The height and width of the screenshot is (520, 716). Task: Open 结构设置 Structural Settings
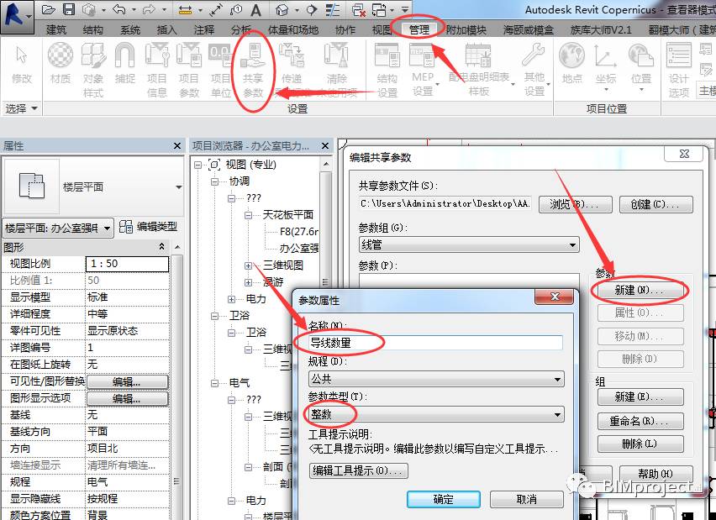pyautogui.click(x=387, y=70)
